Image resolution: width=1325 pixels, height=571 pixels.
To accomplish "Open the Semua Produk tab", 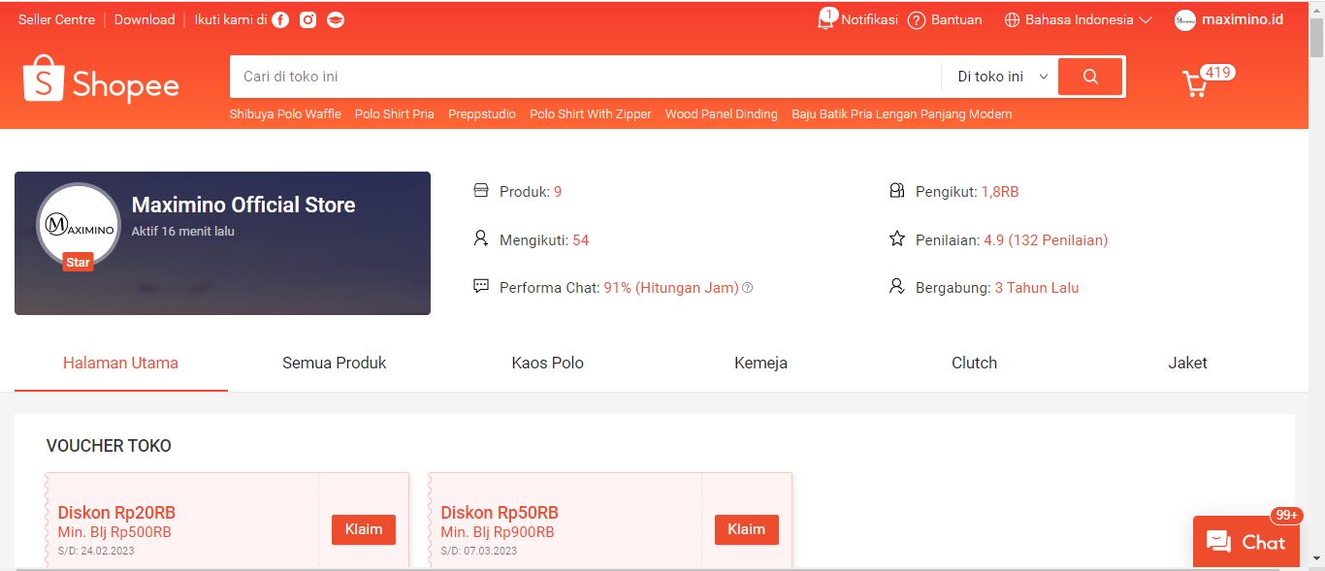I will (334, 363).
